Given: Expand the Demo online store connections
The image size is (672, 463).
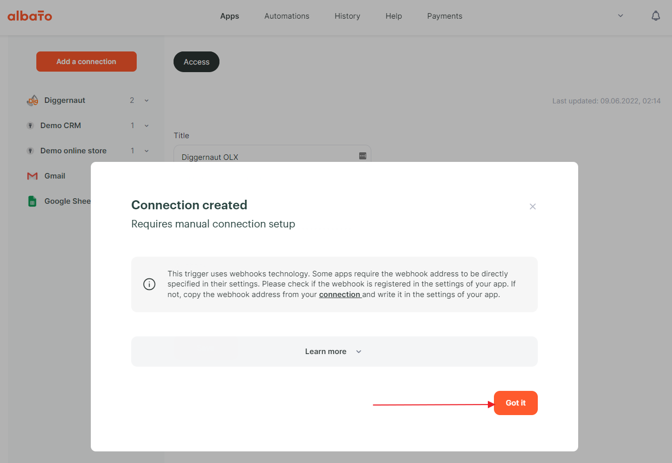Looking at the screenshot, I should coord(147,151).
